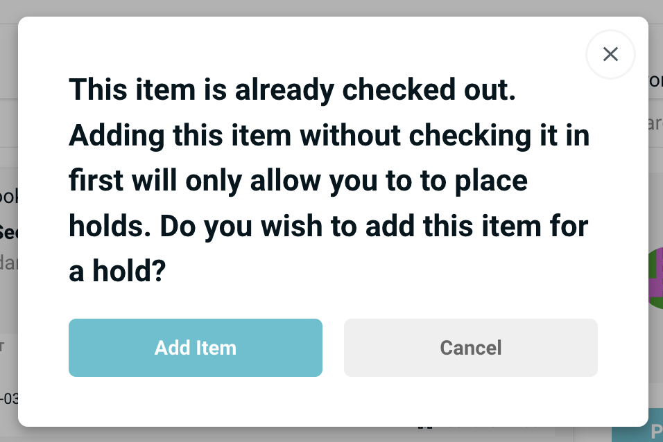This screenshot has height=442, width=663.
Task: Click the partially visible 'ol' label on the left
Action: [x=7, y=197]
